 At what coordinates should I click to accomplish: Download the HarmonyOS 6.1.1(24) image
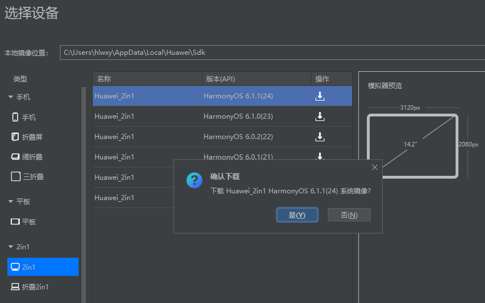(x=320, y=96)
